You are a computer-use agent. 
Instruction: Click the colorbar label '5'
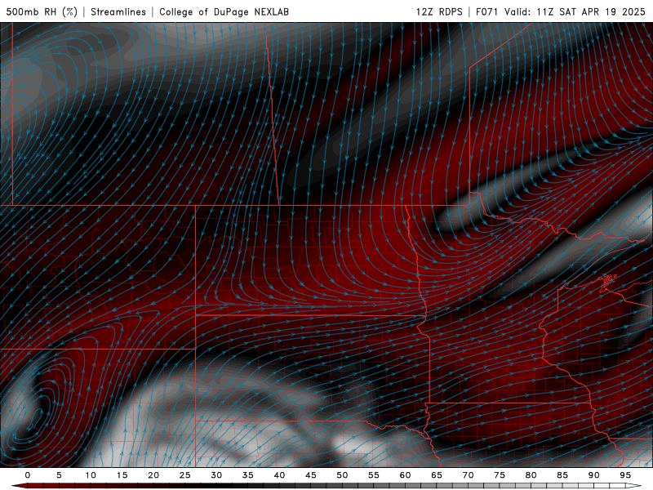(59, 475)
